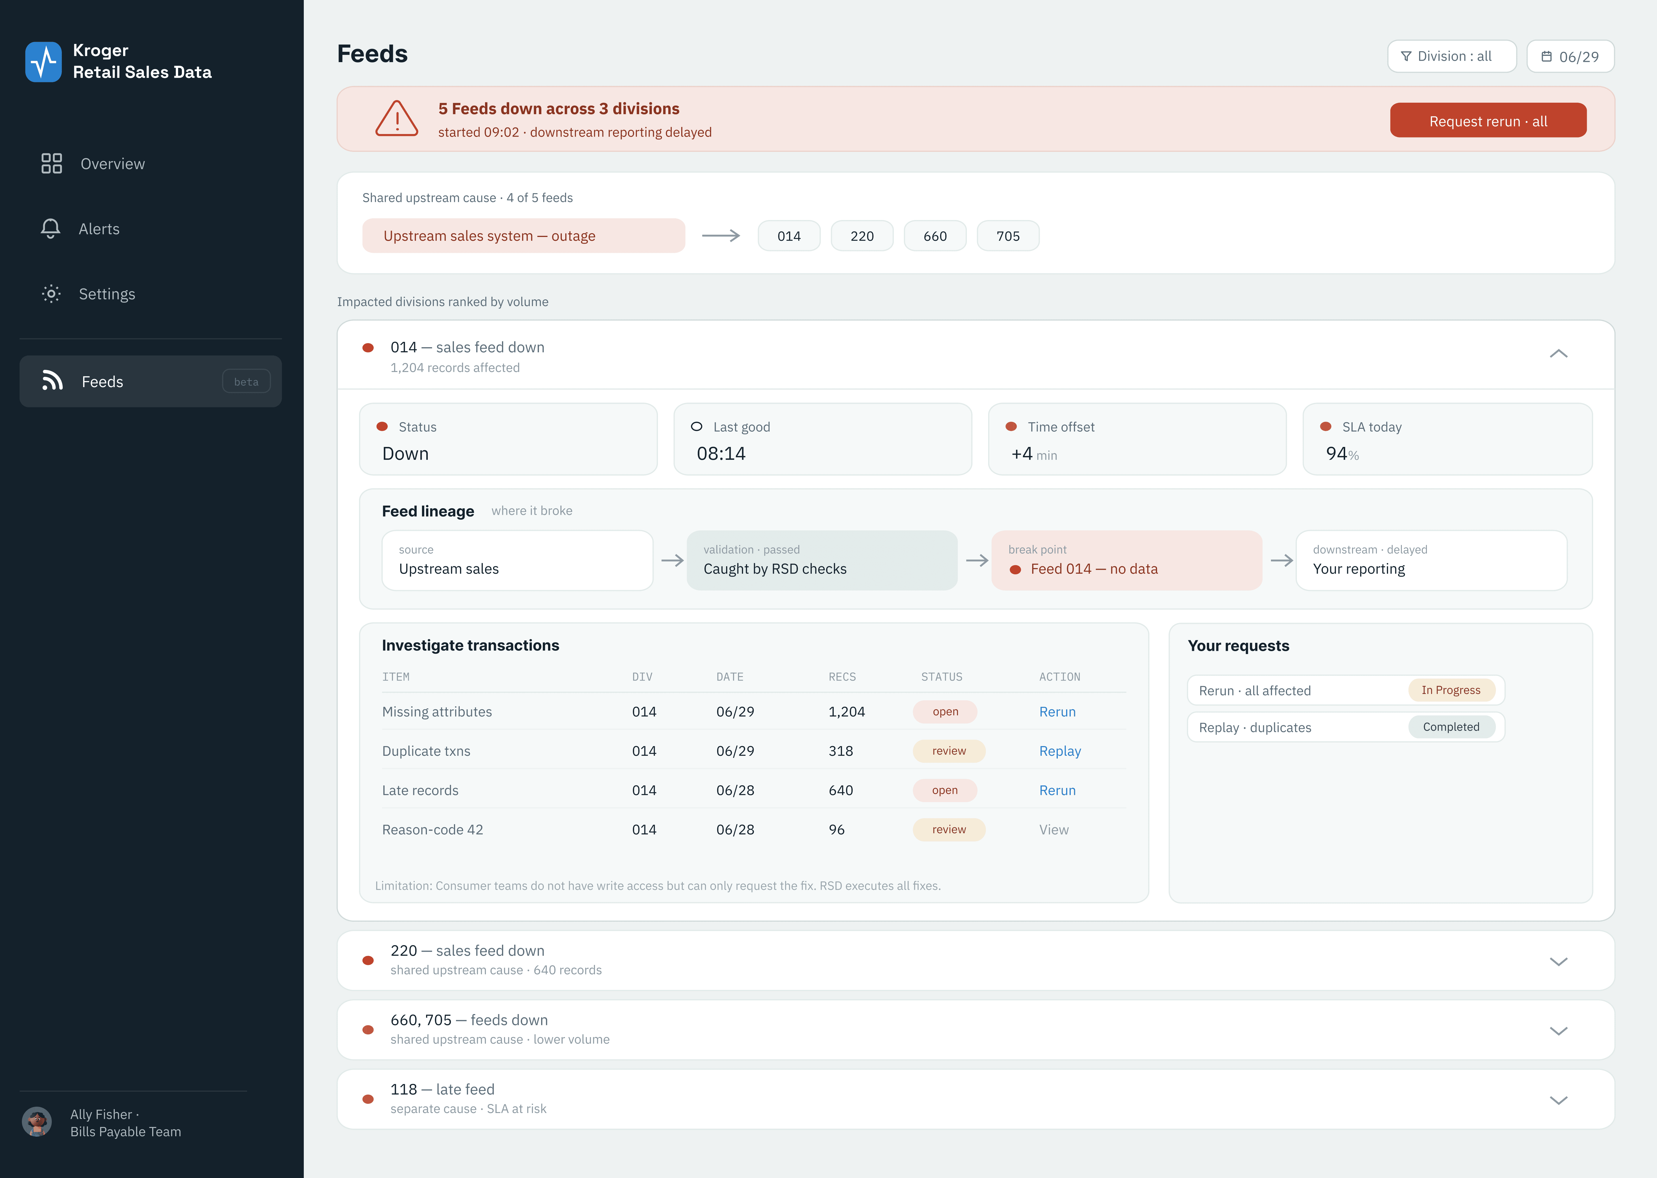The image size is (1657, 1178).
Task: Click Rerun for Missing attributes row
Action: point(1058,712)
